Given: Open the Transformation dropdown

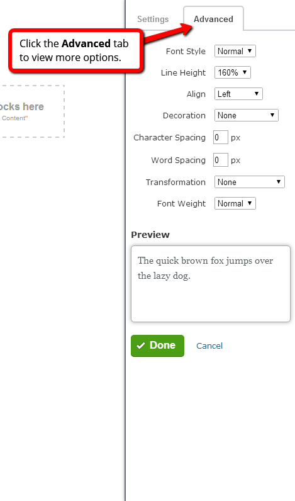Looking at the screenshot, I should (249, 182).
